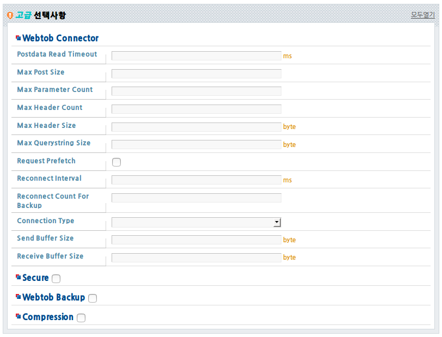Click the square icon beside Webtob Connector
The height and width of the screenshot is (337, 442).
tap(19, 38)
